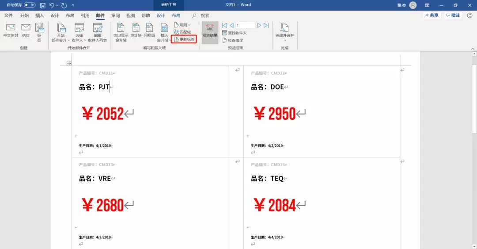Viewport: 477px width, 249px height.
Task: Open 开始邮件合并 (Start Mail Merge) dropdown
Action: [61, 32]
